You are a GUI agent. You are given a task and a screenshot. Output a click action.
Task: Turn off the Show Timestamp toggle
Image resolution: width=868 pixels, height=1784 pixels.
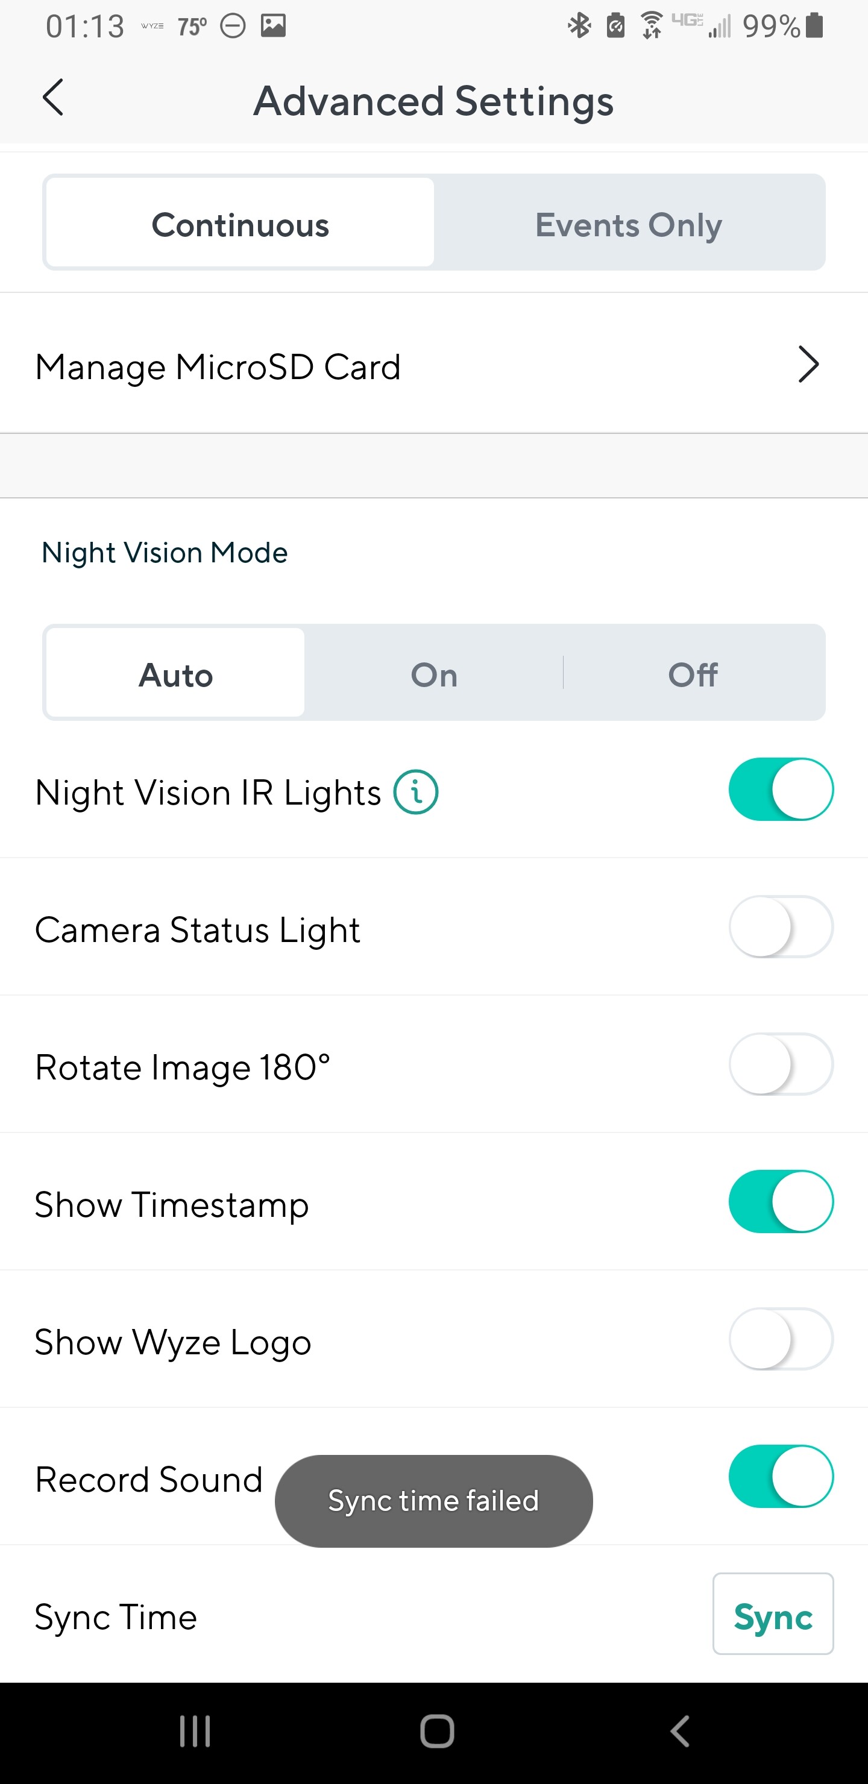(781, 1202)
